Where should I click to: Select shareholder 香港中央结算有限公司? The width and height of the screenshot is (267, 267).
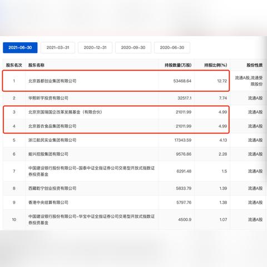[48, 202]
